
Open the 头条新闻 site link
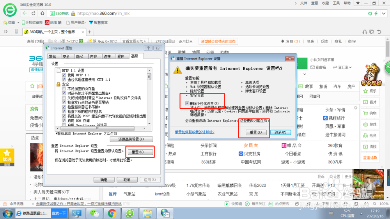[x=208, y=145]
